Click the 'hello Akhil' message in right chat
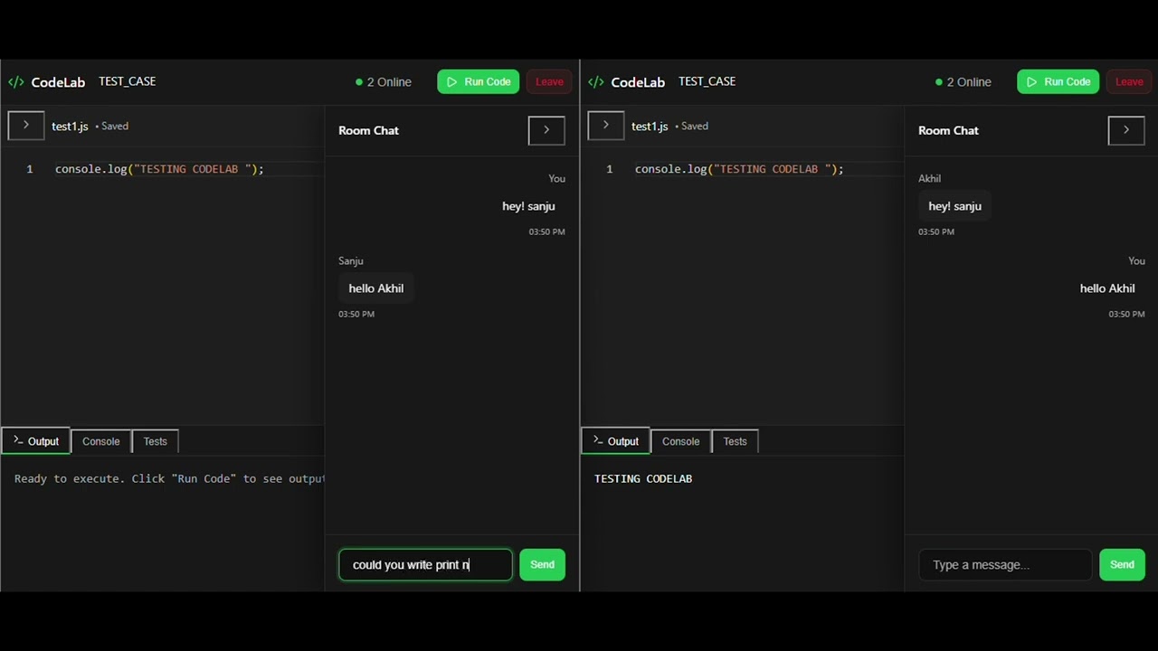 click(x=1107, y=288)
